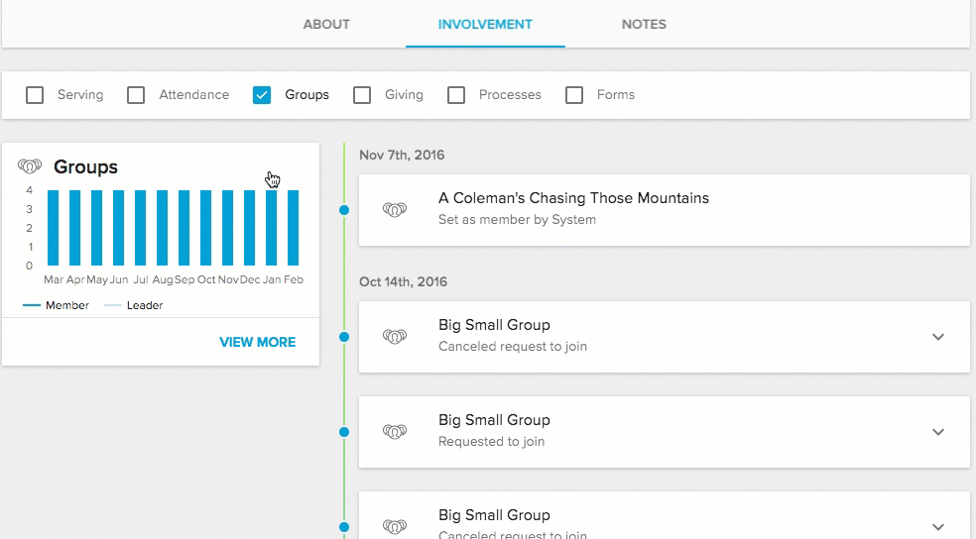
Task: Tick the Forms filter checkbox
Action: [x=574, y=95]
